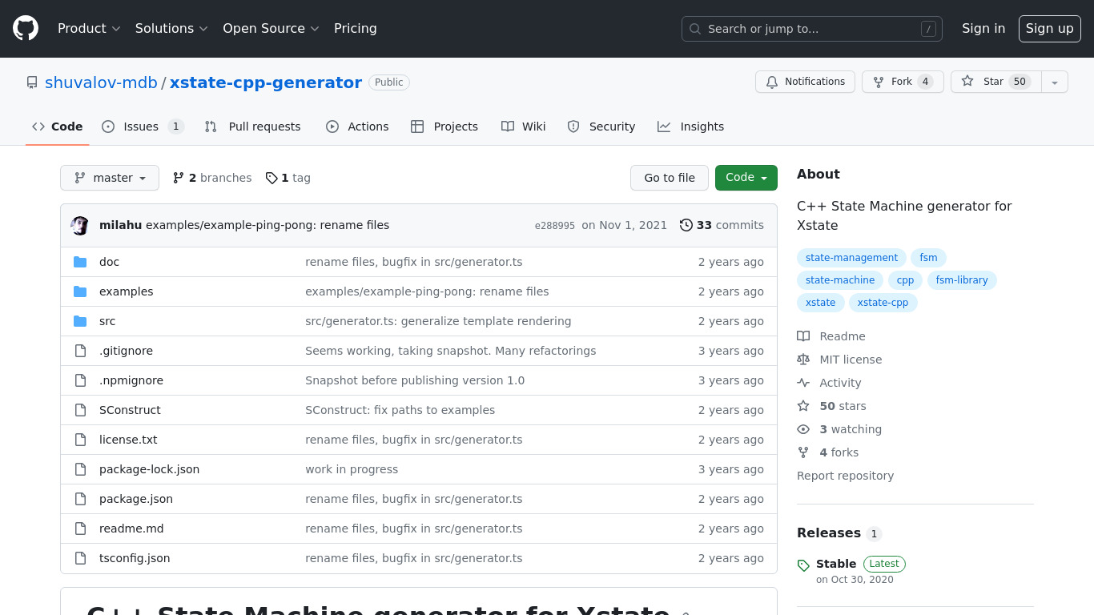This screenshot has height=615, width=1094.
Task: Click the doc folder icon
Action: click(x=80, y=262)
